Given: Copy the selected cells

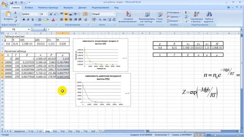Looking at the screenshot, I should click(x=15, y=17).
